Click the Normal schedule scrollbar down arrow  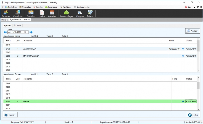coord(198,71)
